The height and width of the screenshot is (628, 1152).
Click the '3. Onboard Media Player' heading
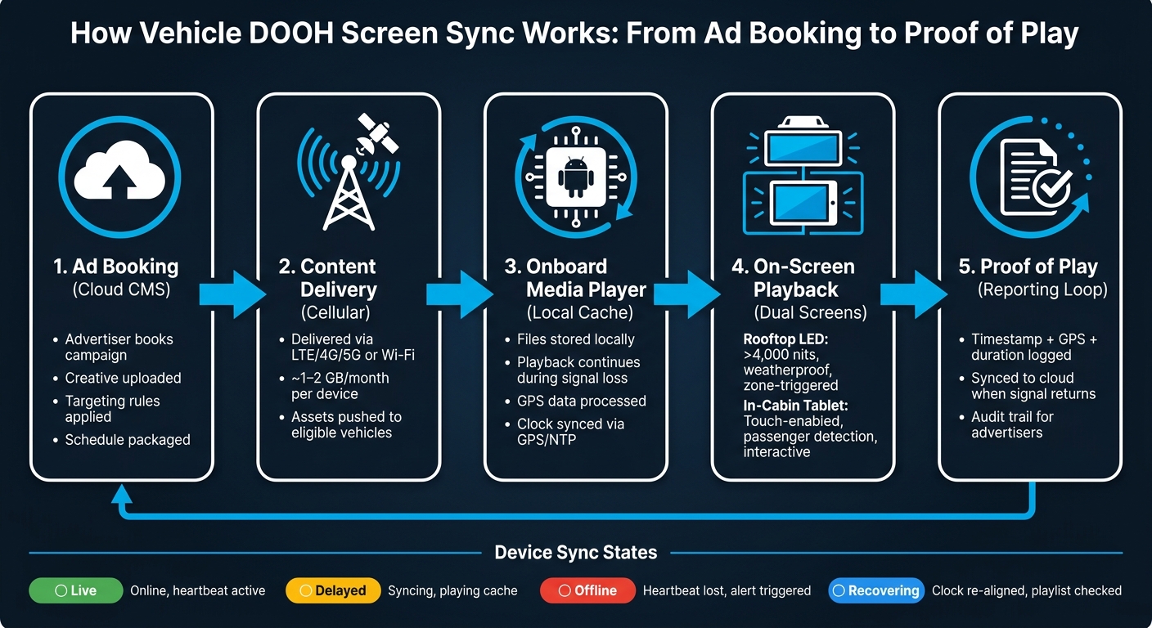(x=577, y=278)
